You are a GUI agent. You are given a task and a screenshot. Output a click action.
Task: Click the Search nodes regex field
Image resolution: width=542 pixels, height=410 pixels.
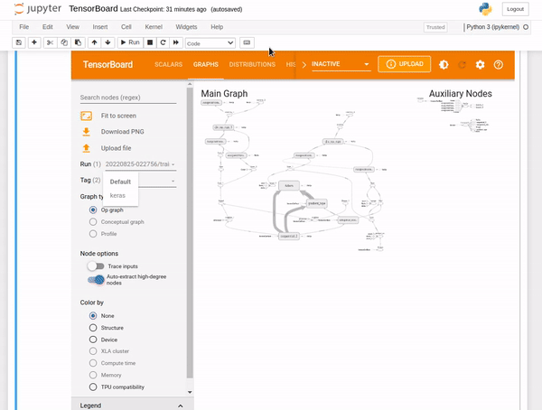(128, 98)
